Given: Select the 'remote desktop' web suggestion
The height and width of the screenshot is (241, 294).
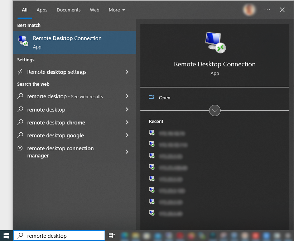Looking at the screenshot, I should [x=74, y=109].
